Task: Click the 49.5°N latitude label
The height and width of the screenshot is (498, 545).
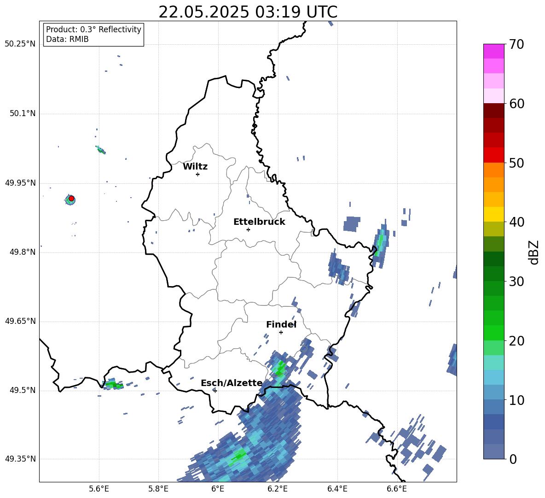Action: coord(23,390)
